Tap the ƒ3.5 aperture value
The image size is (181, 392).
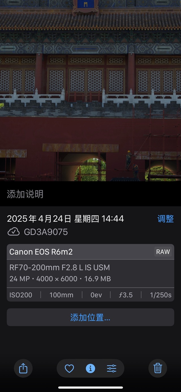coord(126,295)
